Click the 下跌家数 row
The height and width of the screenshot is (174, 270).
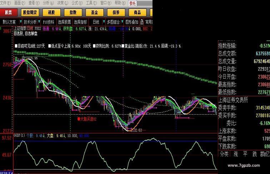244,146
